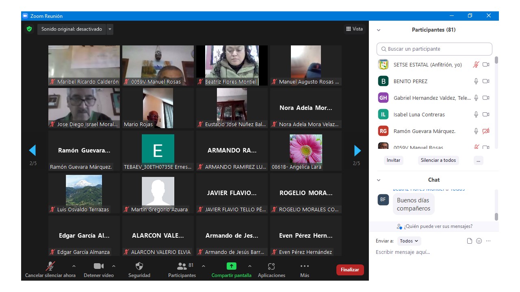
Task: Expand the Sonido original dropdown arrow
Action: tap(110, 29)
